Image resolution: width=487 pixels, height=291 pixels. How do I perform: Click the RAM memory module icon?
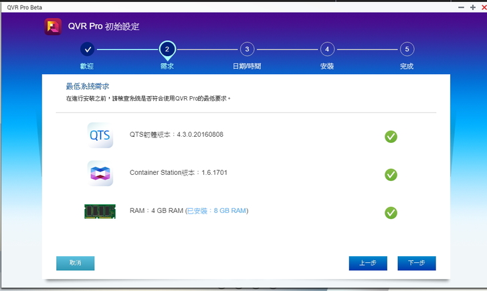coord(100,212)
